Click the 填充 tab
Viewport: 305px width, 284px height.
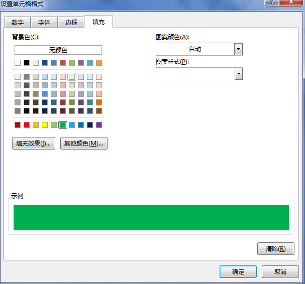click(98, 22)
